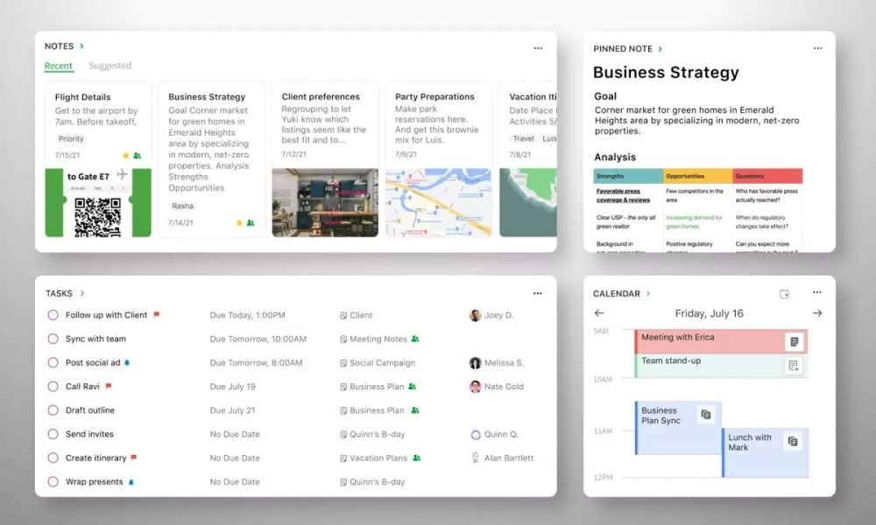This screenshot has height=525, width=876.
Task: Click the Tasks widget three-dot menu
Action: [x=538, y=293]
